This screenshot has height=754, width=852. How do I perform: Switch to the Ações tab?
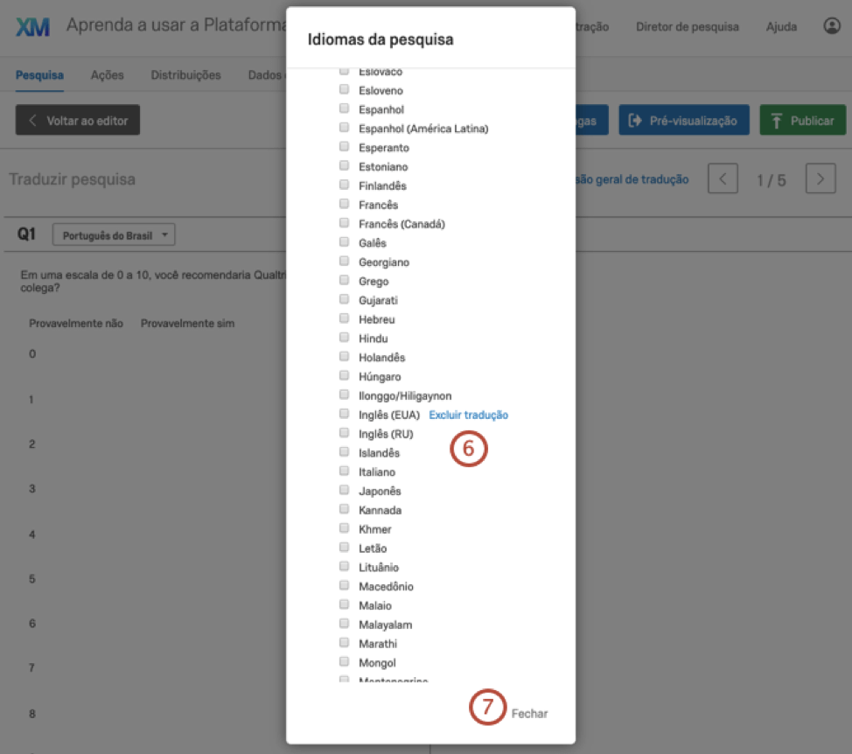[107, 75]
